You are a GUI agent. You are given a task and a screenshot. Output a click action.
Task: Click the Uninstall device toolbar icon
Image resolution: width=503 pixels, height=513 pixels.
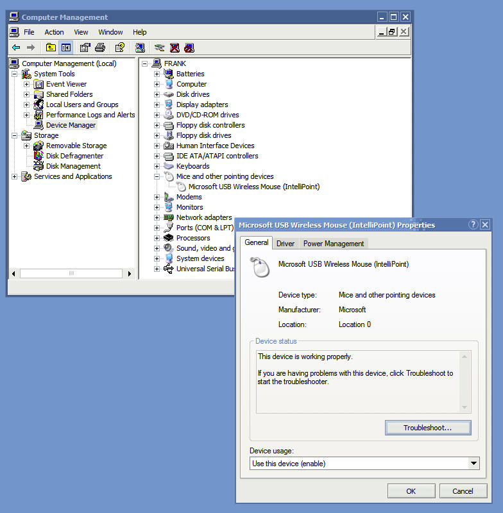(175, 47)
